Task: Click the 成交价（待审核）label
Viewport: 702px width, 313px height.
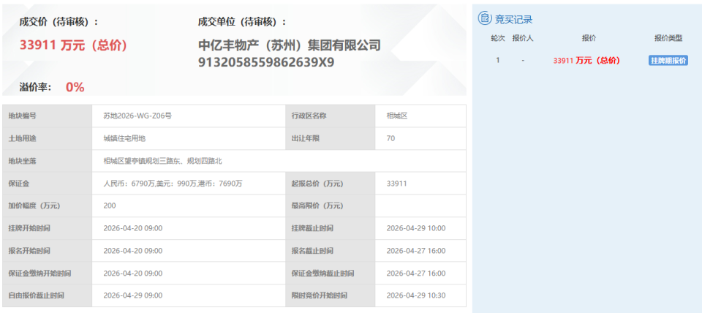Action: click(x=59, y=22)
